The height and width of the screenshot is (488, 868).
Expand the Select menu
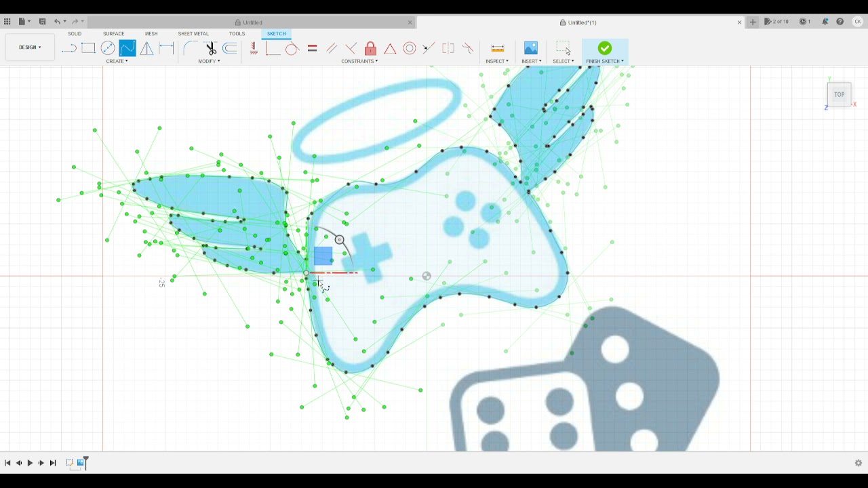coord(563,61)
